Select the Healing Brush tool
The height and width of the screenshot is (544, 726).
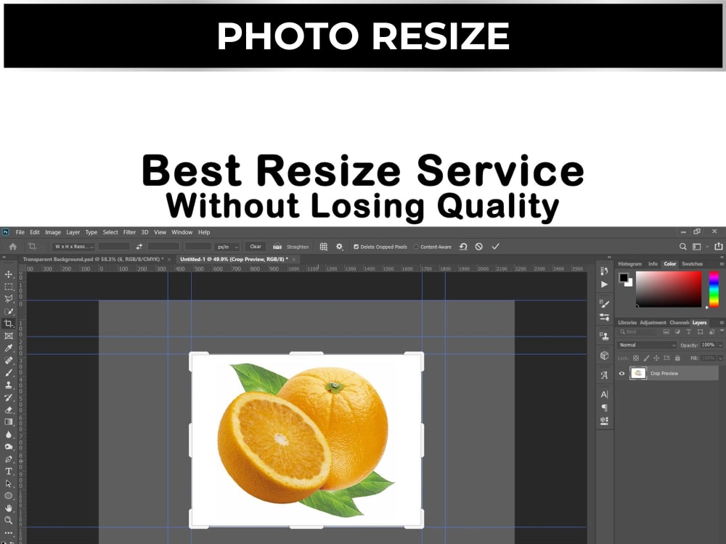click(x=8, y=360)
